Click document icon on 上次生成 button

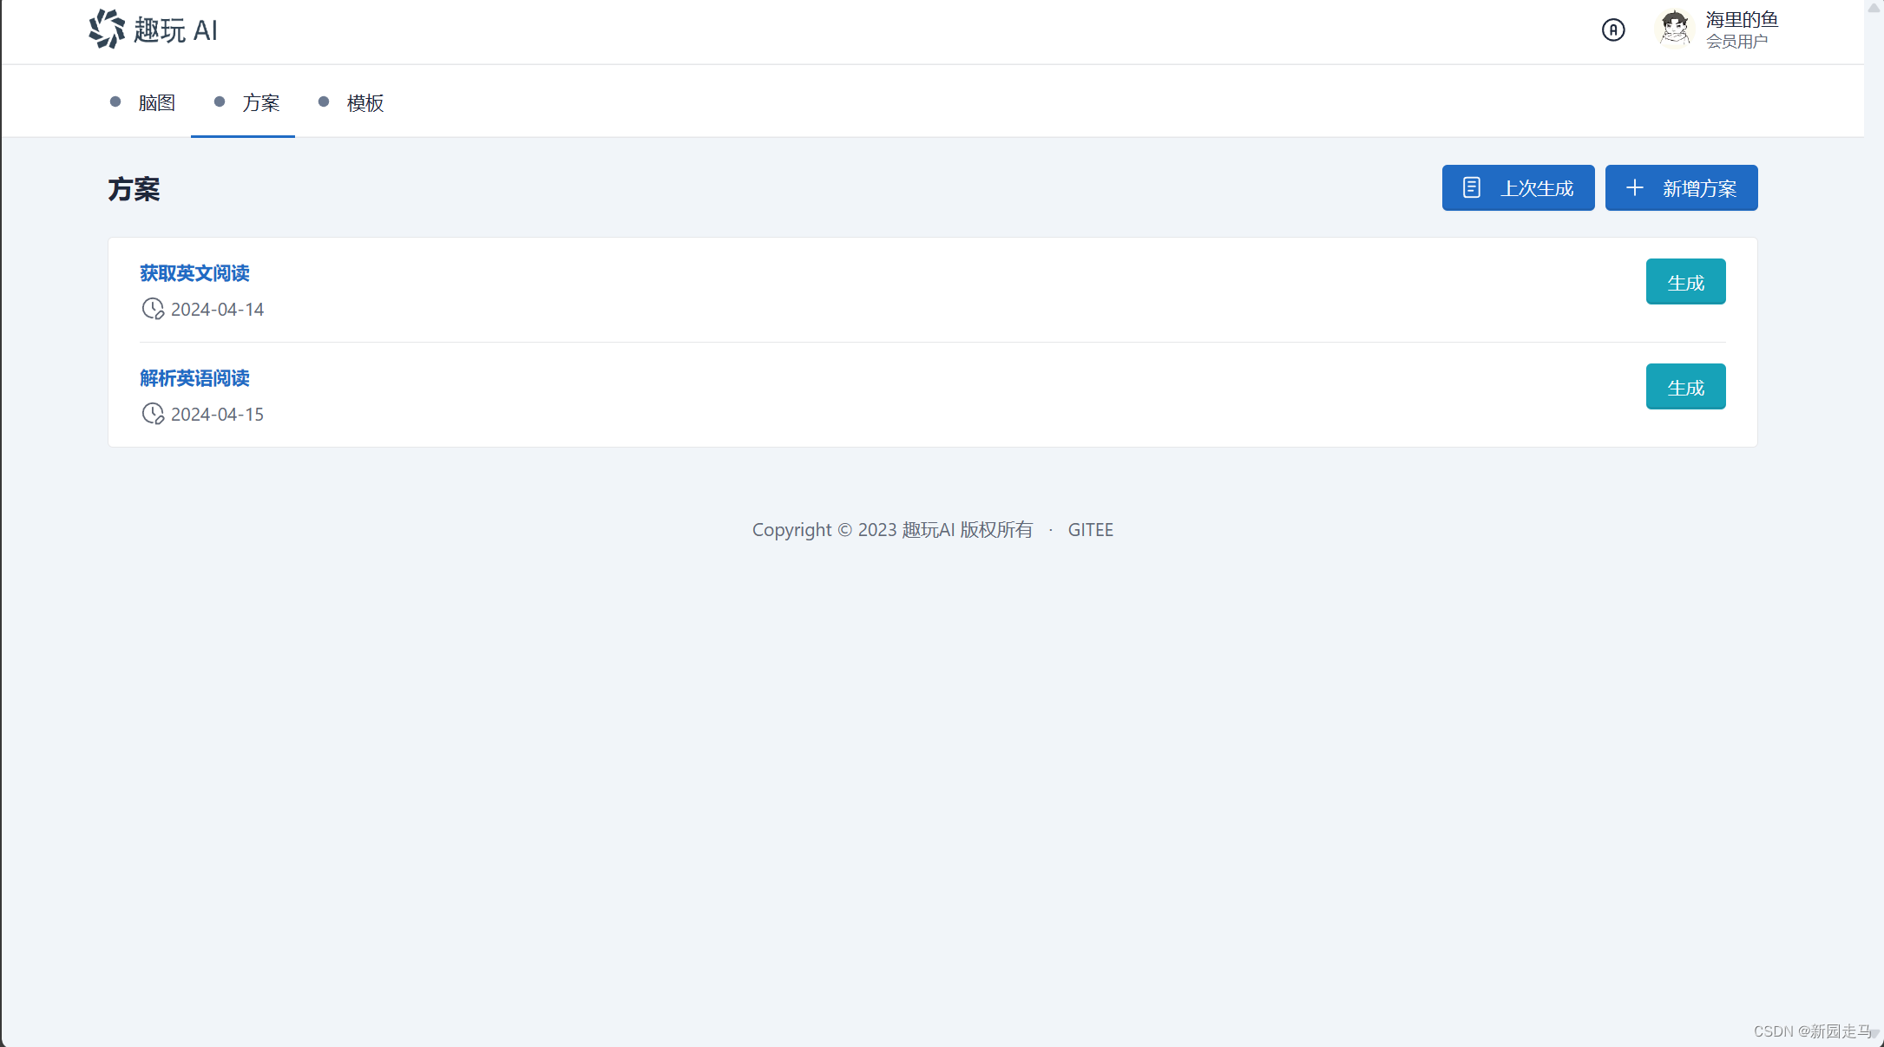click(1472, 187)
